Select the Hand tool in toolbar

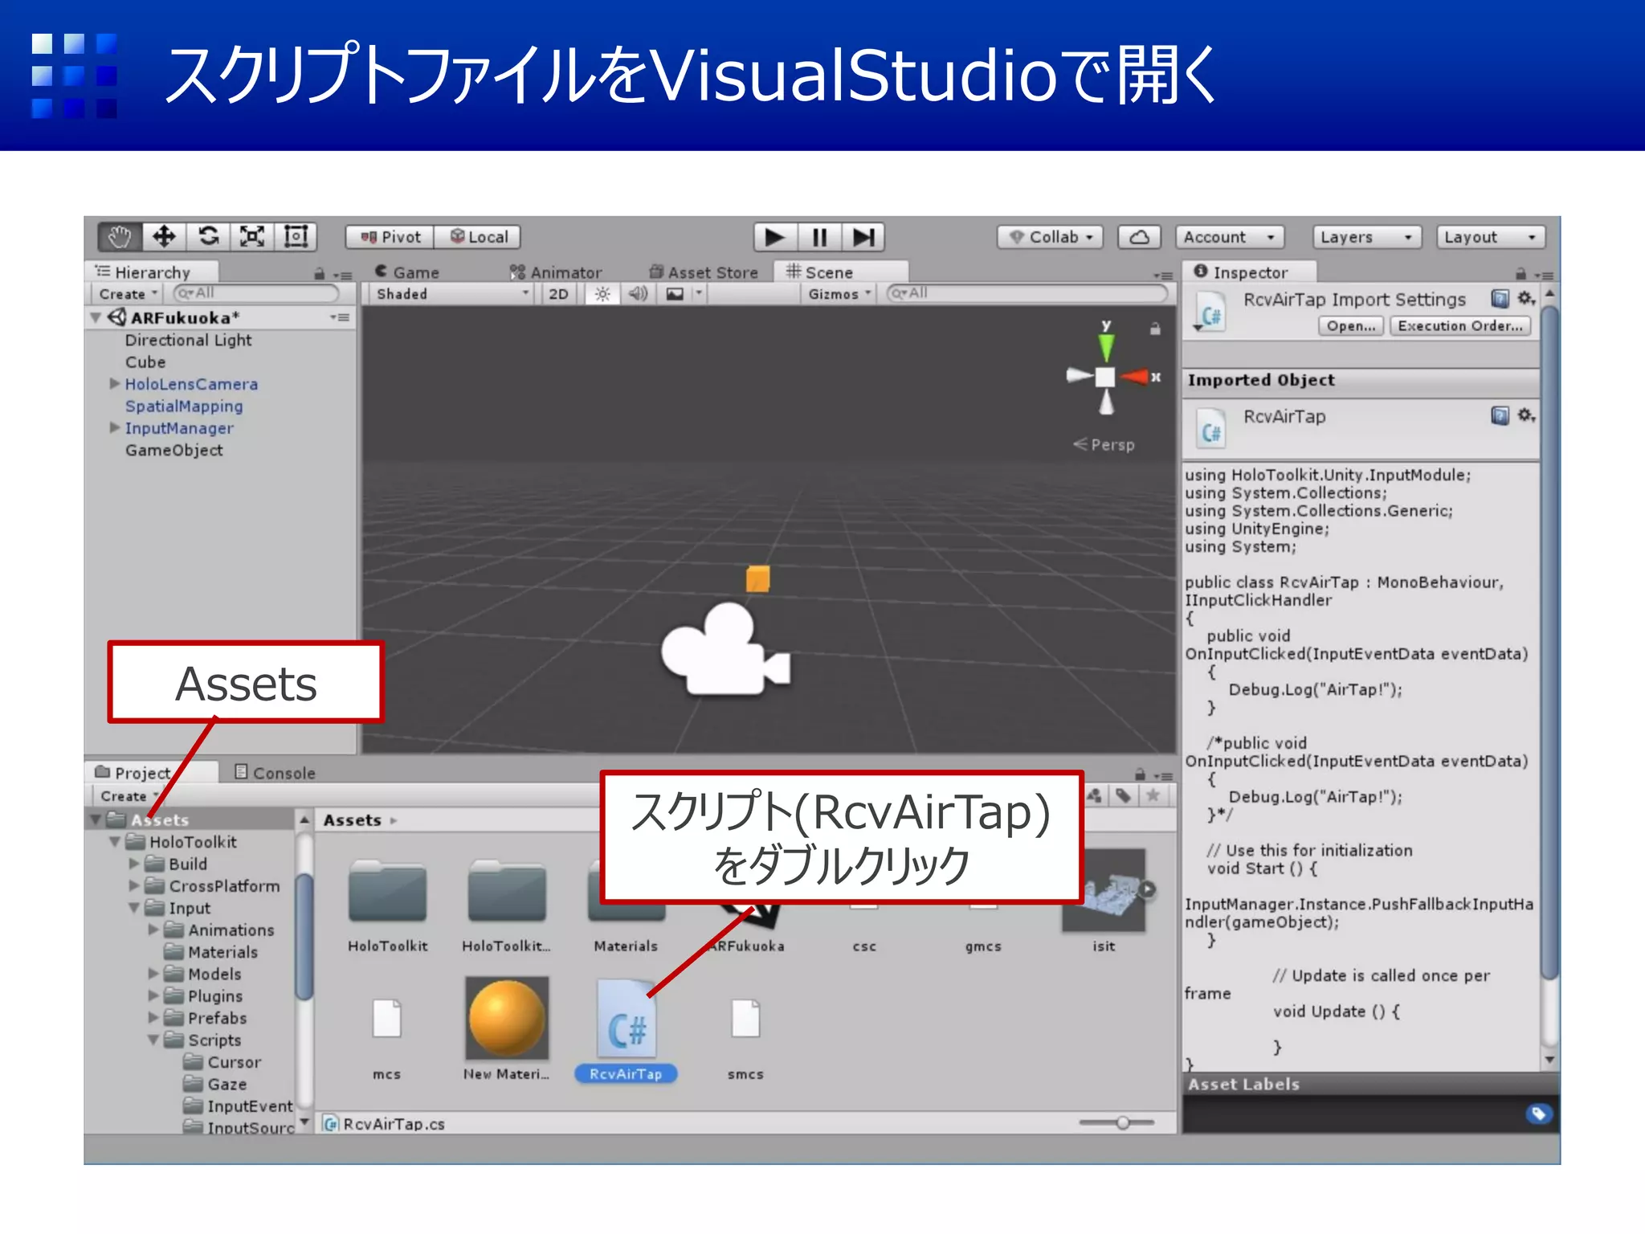(x=120, y=236)
